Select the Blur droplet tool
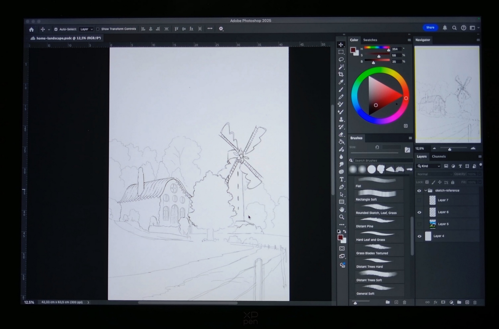The height and width of the screenshot is (329, 499). click(341, 157)
